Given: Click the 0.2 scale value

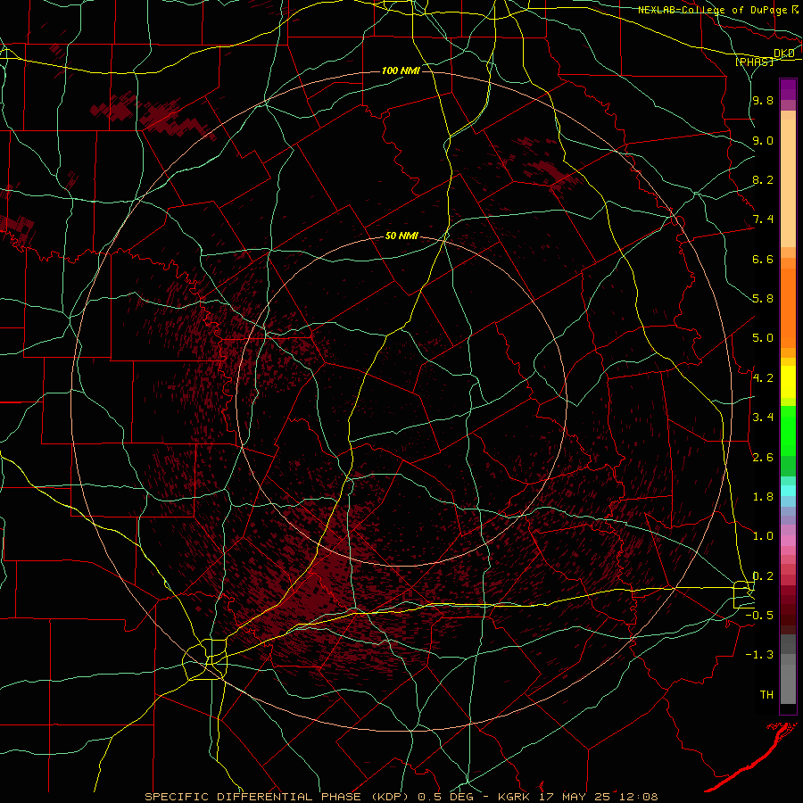Looking at the screenshot, I should click(763, 576).
